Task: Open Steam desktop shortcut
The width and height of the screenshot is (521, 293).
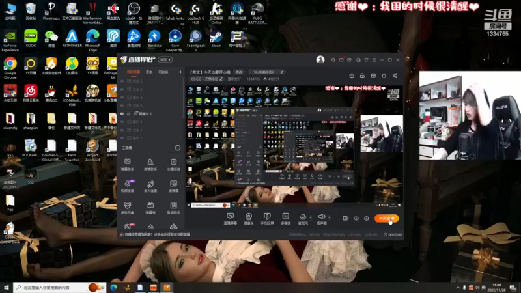Action: click(x=216, y=38)
